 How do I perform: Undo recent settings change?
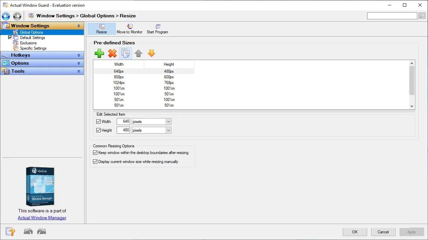(x=28, y=231)
